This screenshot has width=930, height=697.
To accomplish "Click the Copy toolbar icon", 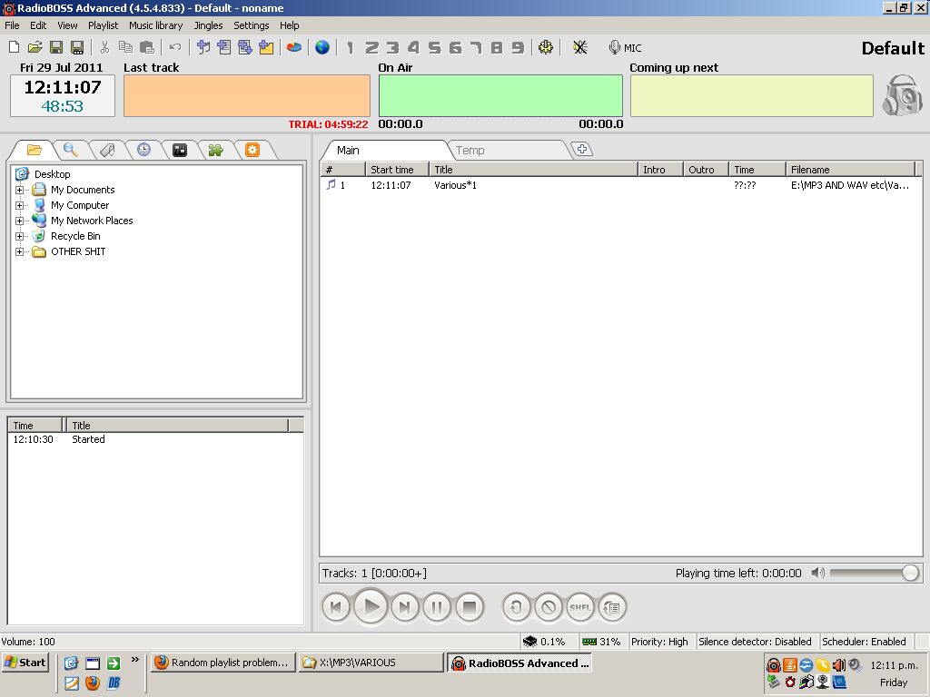I will [x=125, y=47].
